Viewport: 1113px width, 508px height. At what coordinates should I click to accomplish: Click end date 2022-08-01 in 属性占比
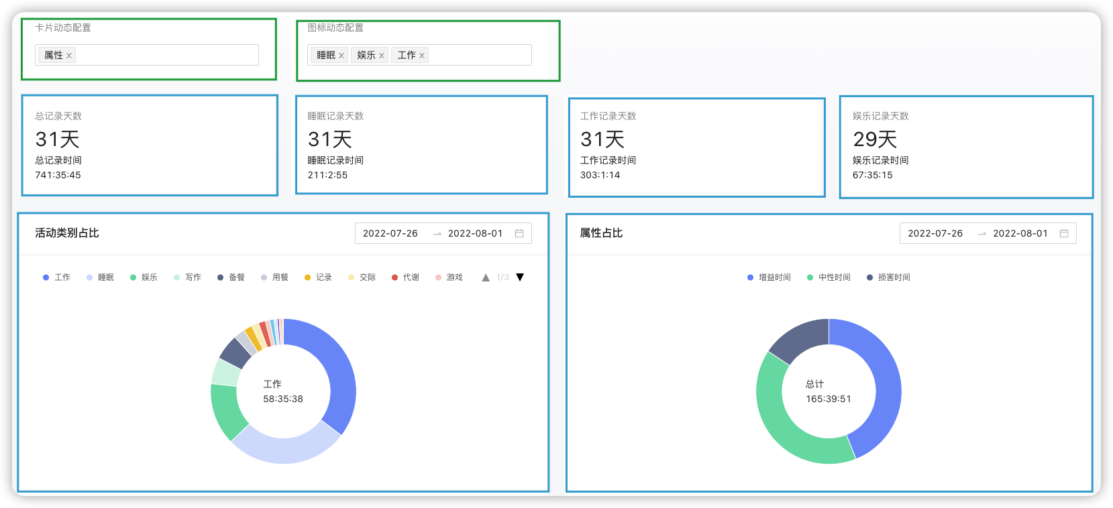1020,233
